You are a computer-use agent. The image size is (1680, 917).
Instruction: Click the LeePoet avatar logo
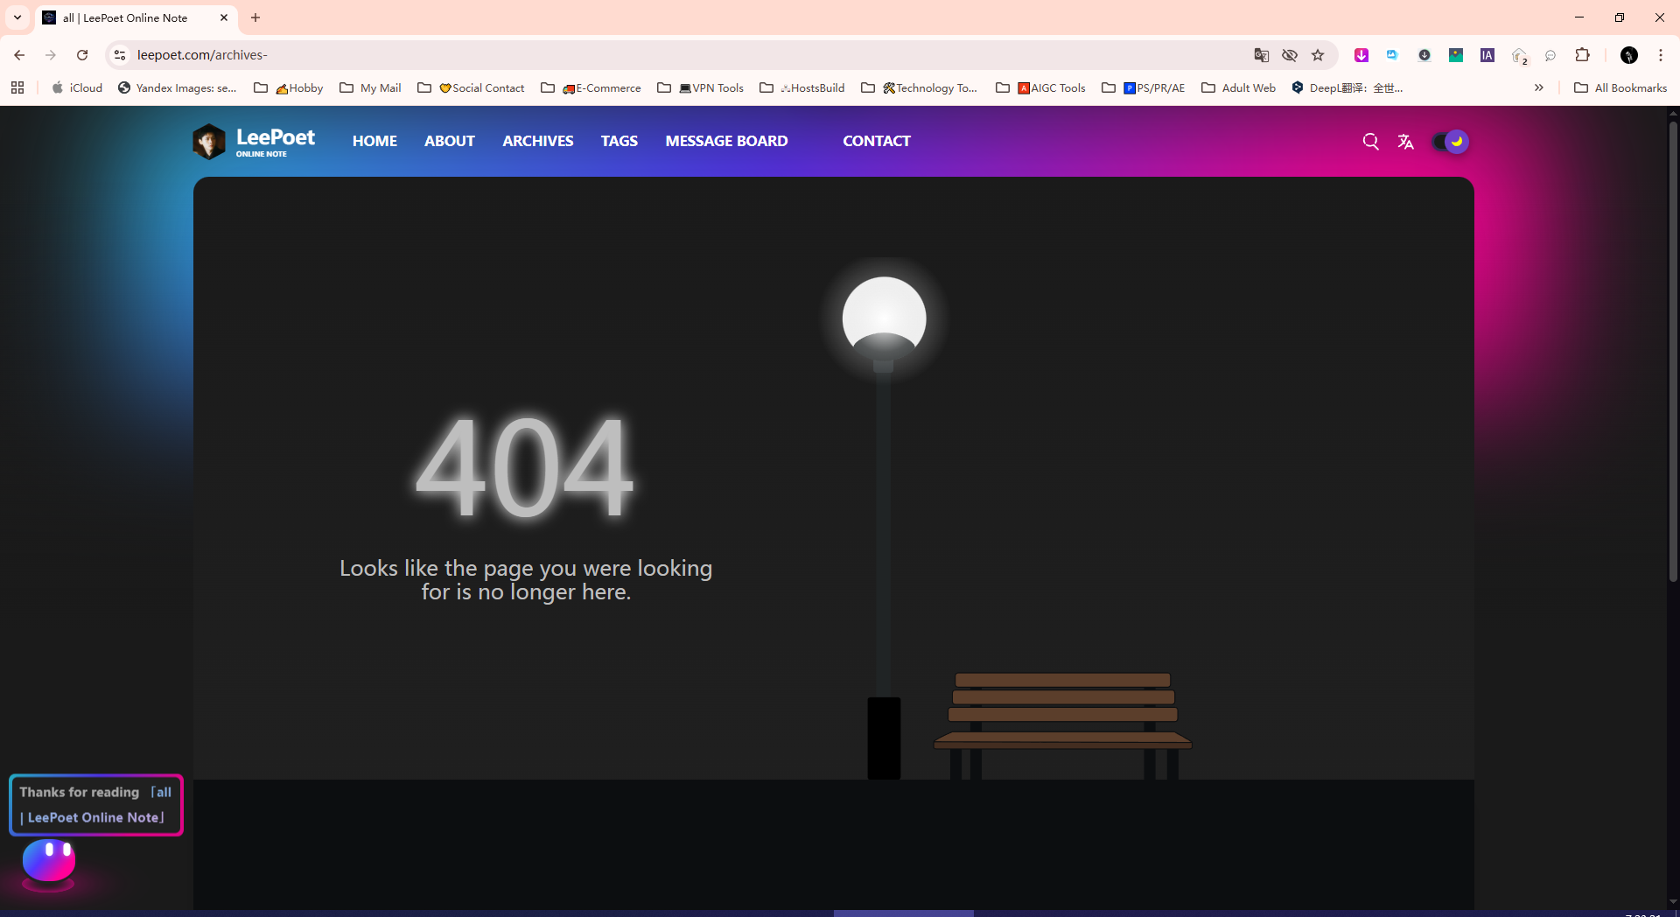(209, 142)
